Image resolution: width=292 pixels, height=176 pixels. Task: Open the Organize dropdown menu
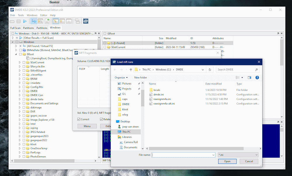121,78
